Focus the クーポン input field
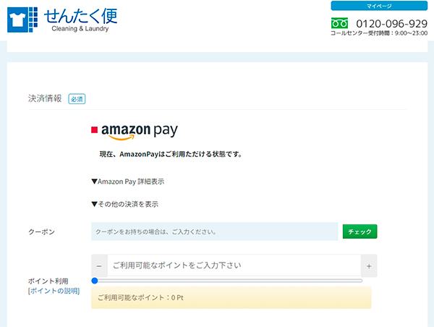 tap(215, 232)
